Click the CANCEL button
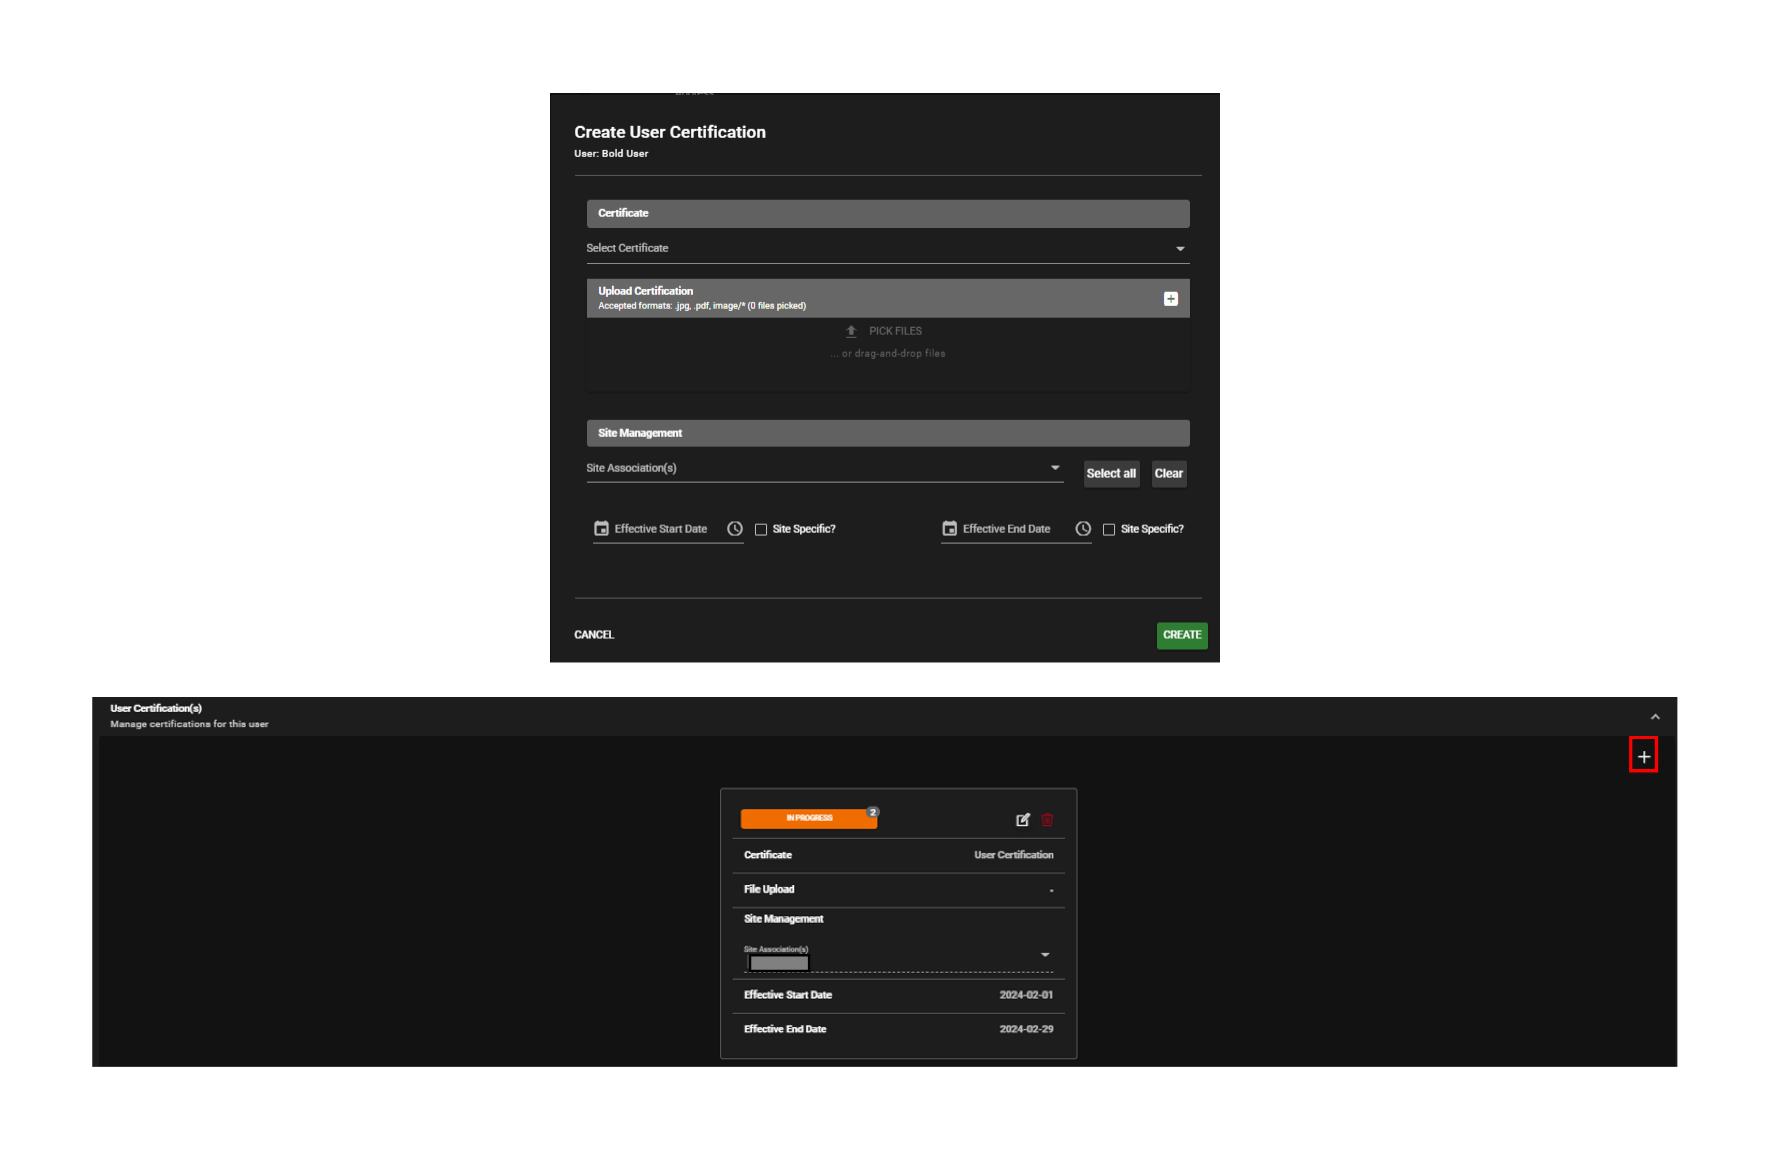 [594, 635]
